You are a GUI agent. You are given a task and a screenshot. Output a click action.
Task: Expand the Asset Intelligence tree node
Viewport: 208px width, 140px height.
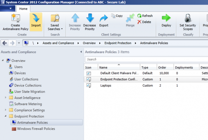6,97
